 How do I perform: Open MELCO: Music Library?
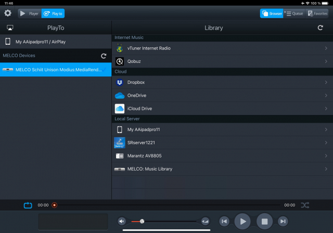[x=222, y=169]
